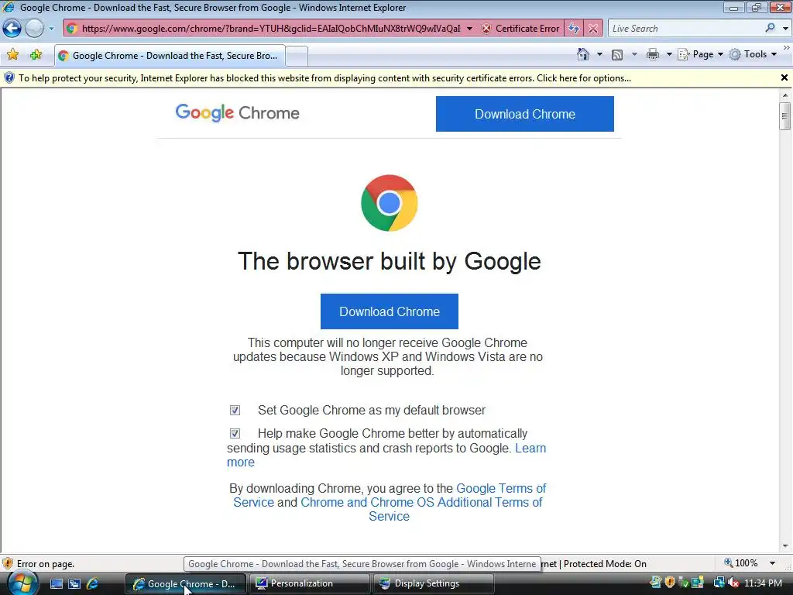Open the Windows Start orb
The width and height of the screenshot is (793, 595).
(22, 583)
